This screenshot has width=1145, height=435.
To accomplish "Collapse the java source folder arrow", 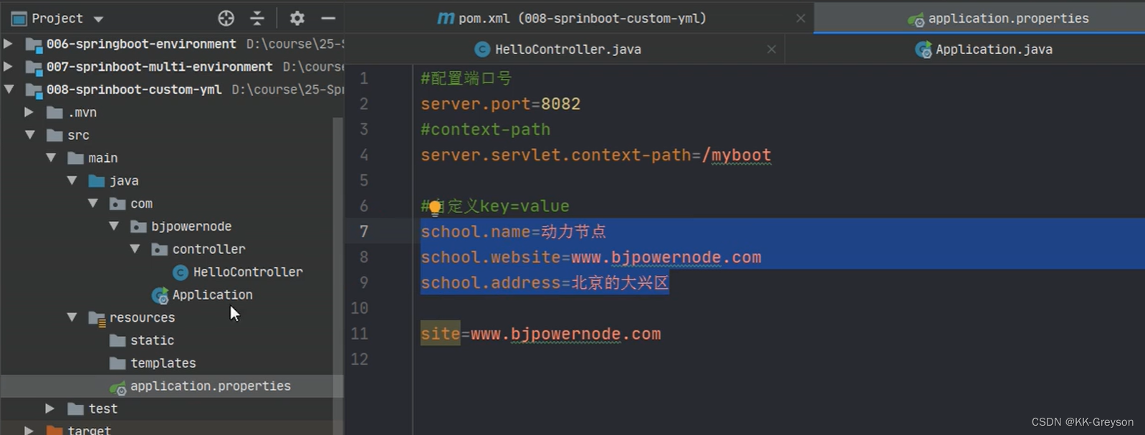I will [x=72, y=181].
